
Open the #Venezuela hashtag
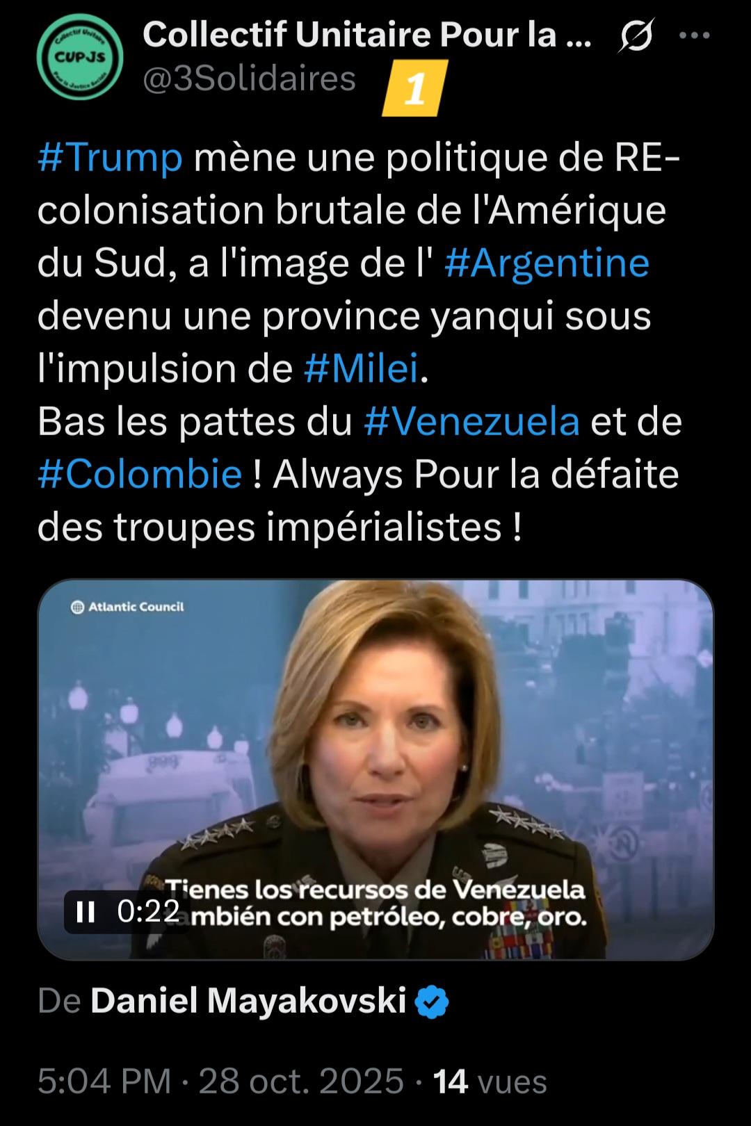click(471, 421)
